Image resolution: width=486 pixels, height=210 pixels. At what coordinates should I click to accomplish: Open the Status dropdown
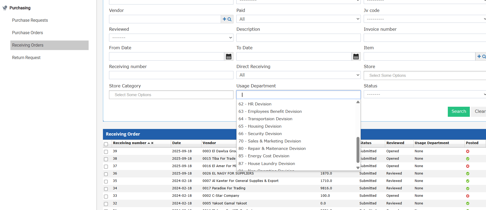[425, 94]
